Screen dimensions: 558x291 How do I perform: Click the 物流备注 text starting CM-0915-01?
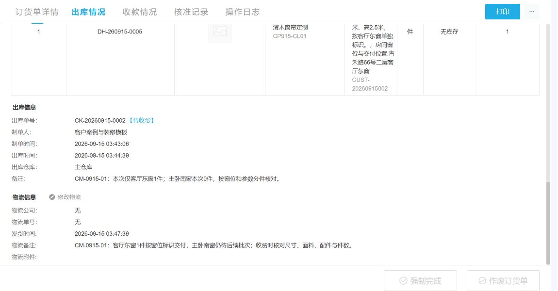coord(214,245)
